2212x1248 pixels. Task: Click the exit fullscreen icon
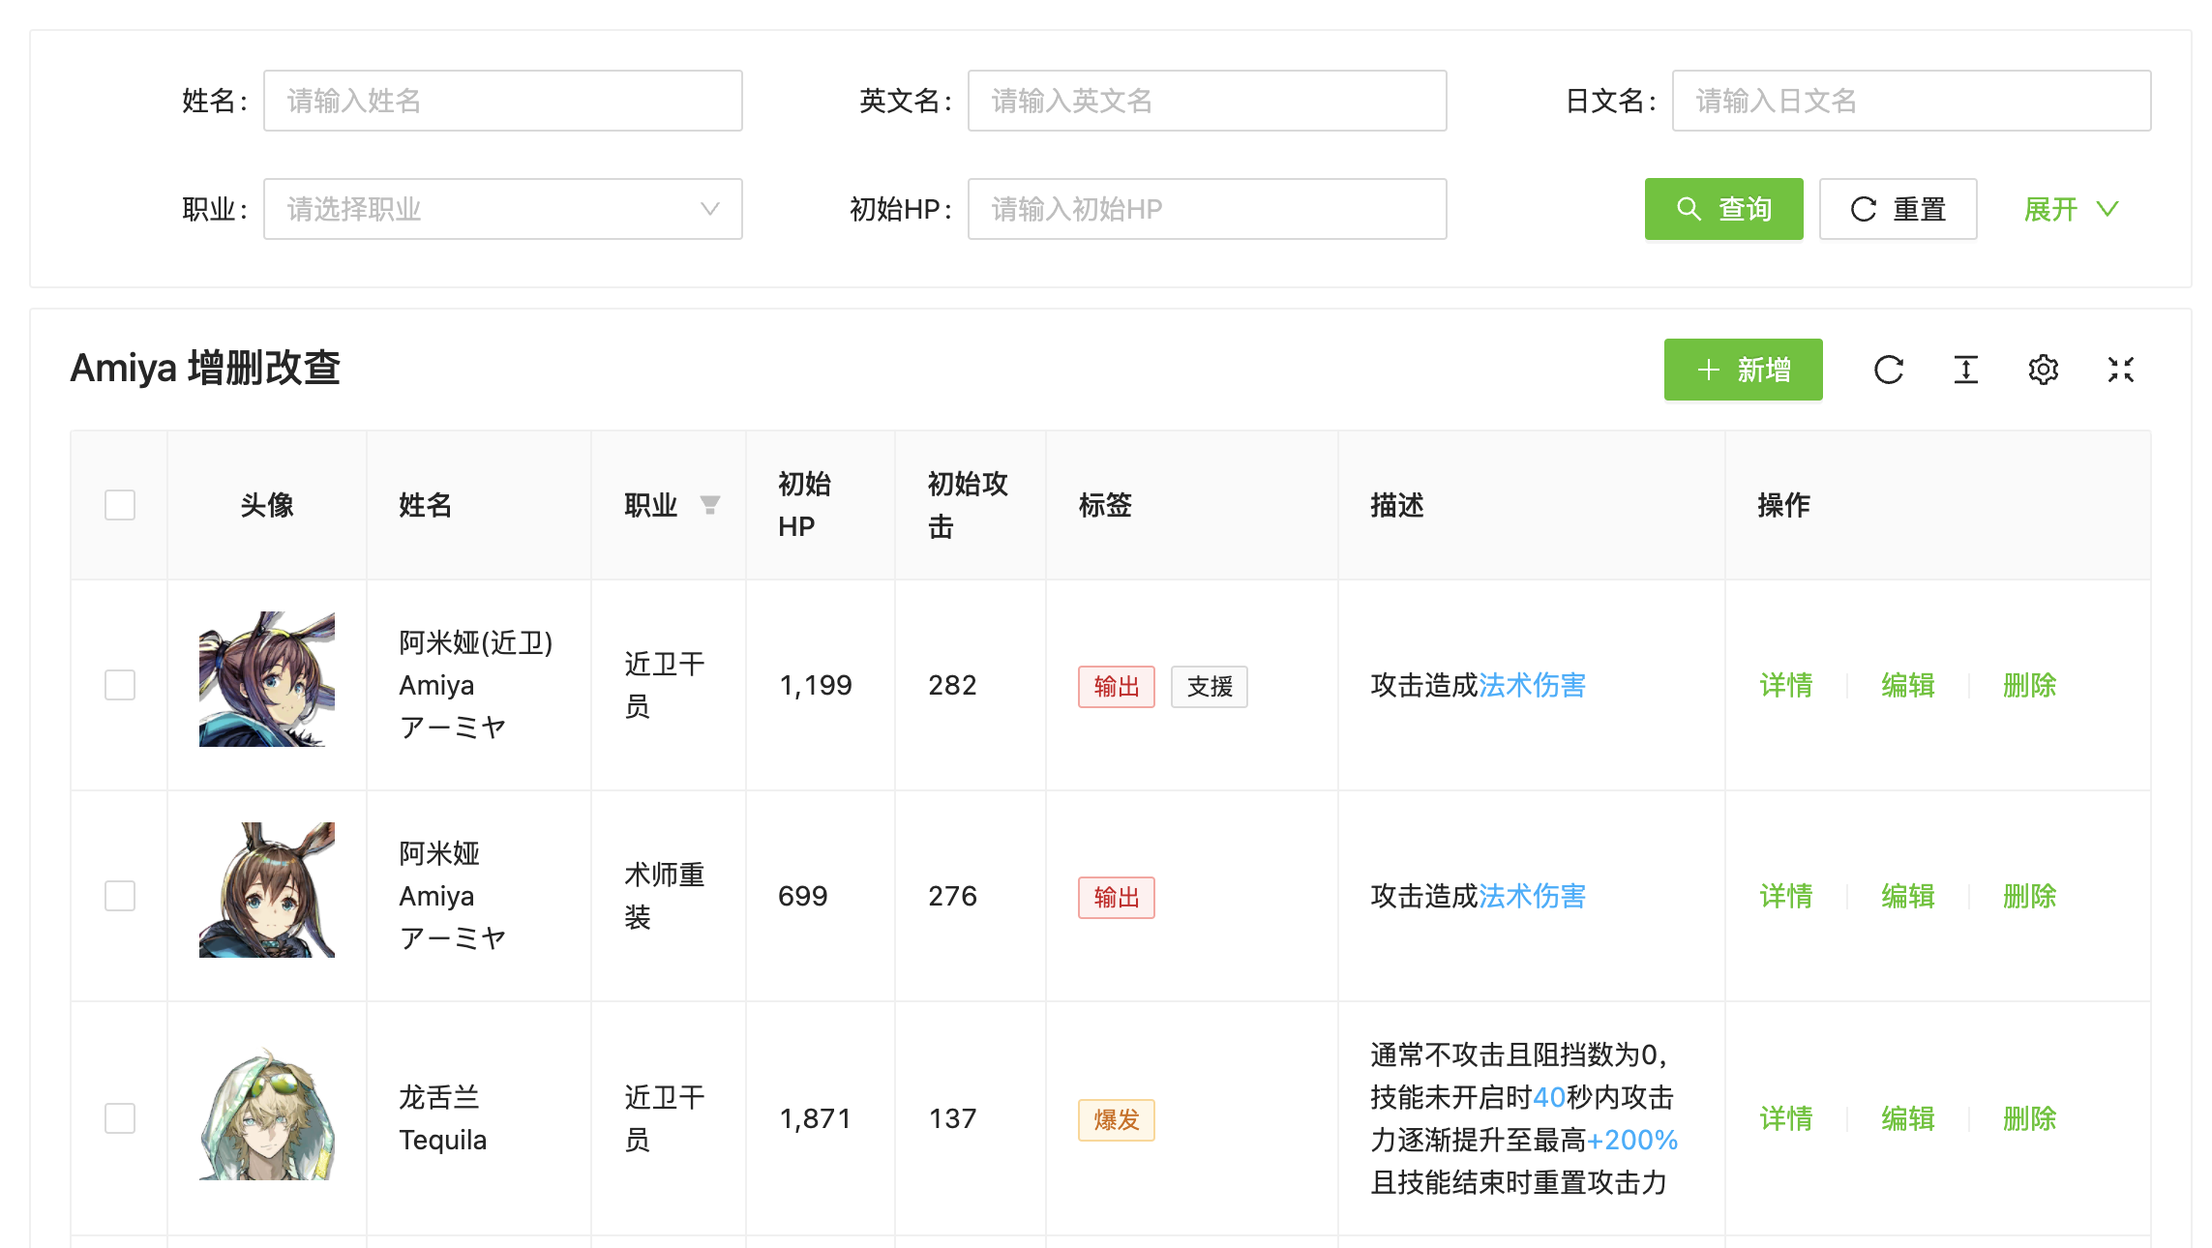2120,370
